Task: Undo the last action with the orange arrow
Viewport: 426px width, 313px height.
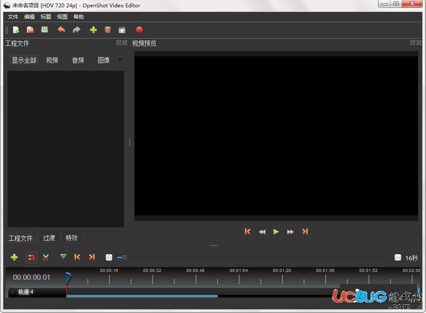Action: click(x=61, y=29)
